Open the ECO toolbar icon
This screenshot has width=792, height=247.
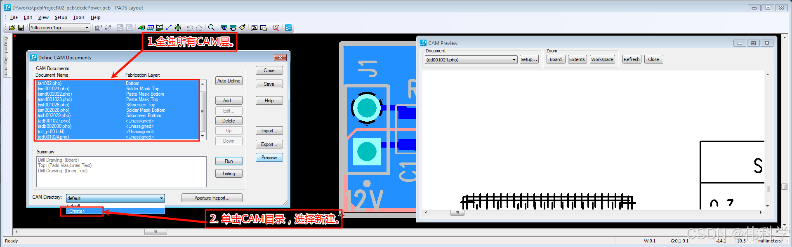tap(169, 28)
